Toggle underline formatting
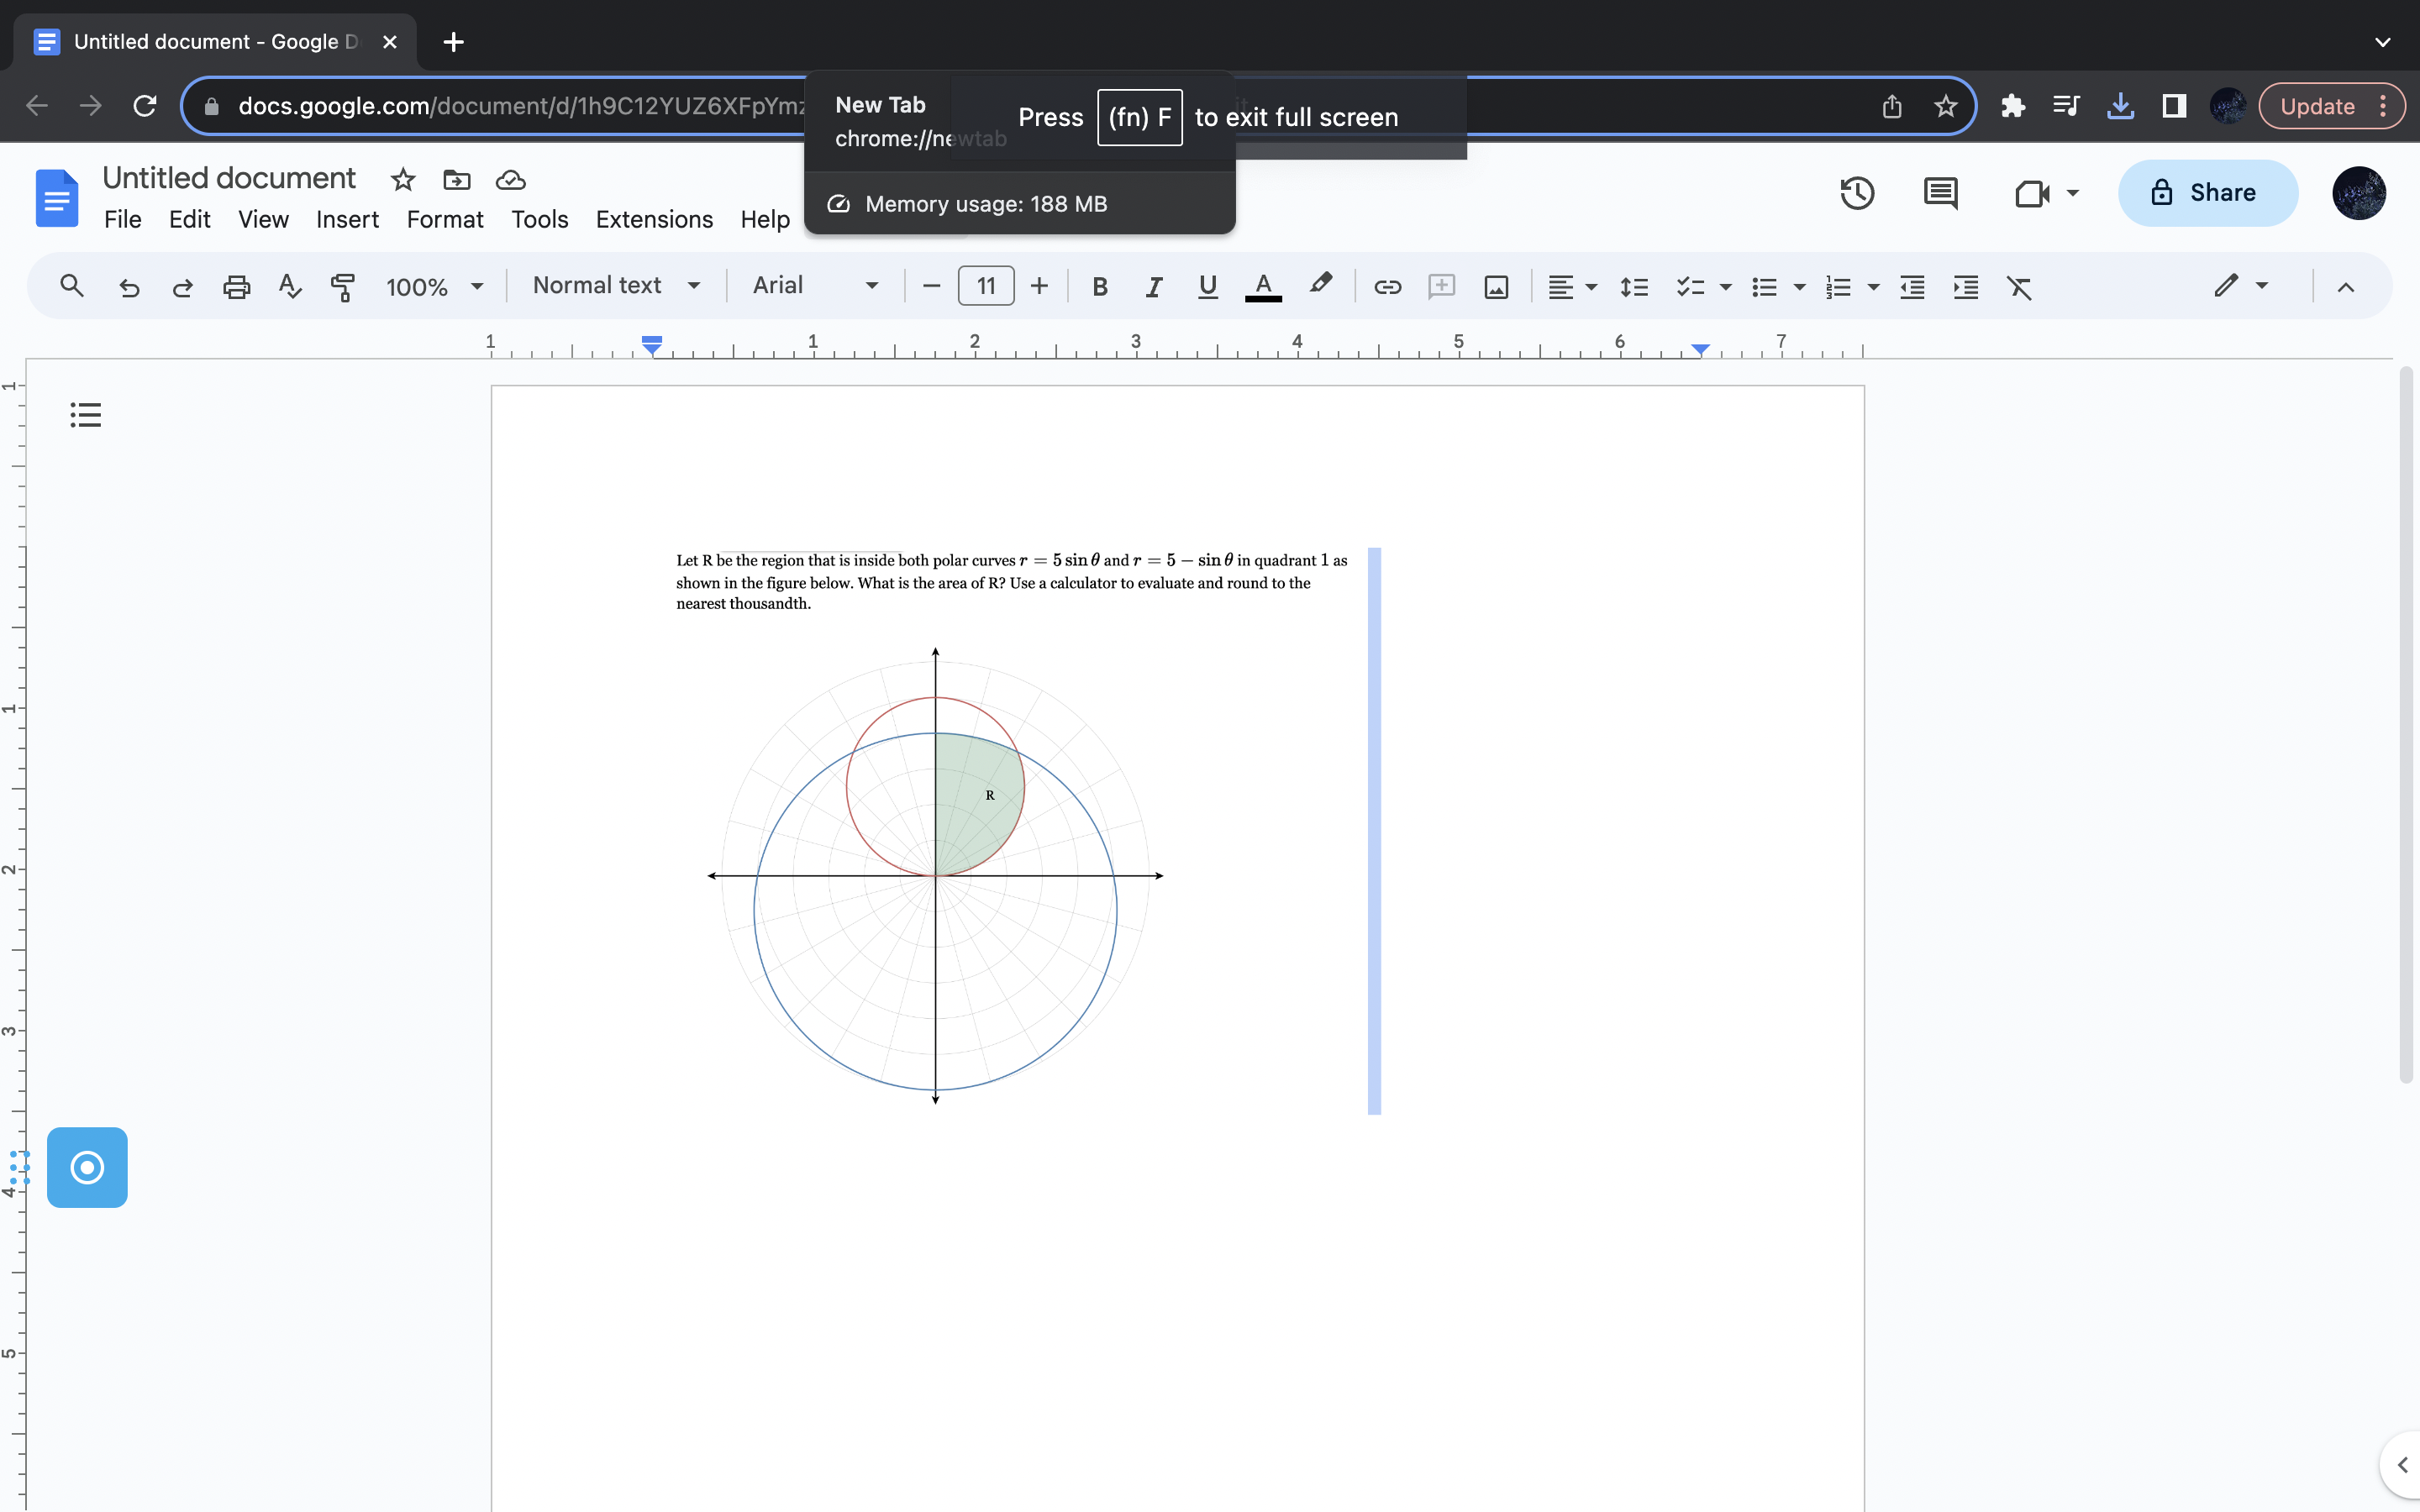The image size is (2420, 1512). (1206, 287)
